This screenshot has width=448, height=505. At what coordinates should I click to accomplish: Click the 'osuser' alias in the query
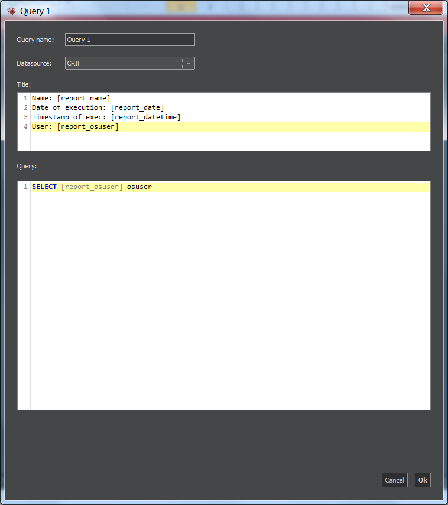point(139,187)
